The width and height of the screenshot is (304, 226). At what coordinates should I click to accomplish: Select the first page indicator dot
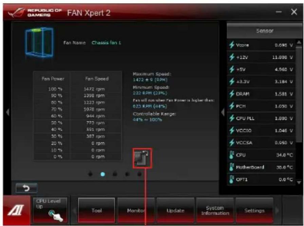click(90, 174)
